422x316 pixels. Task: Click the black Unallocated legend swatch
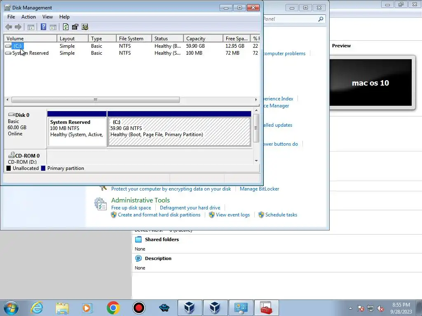point(9,168)
